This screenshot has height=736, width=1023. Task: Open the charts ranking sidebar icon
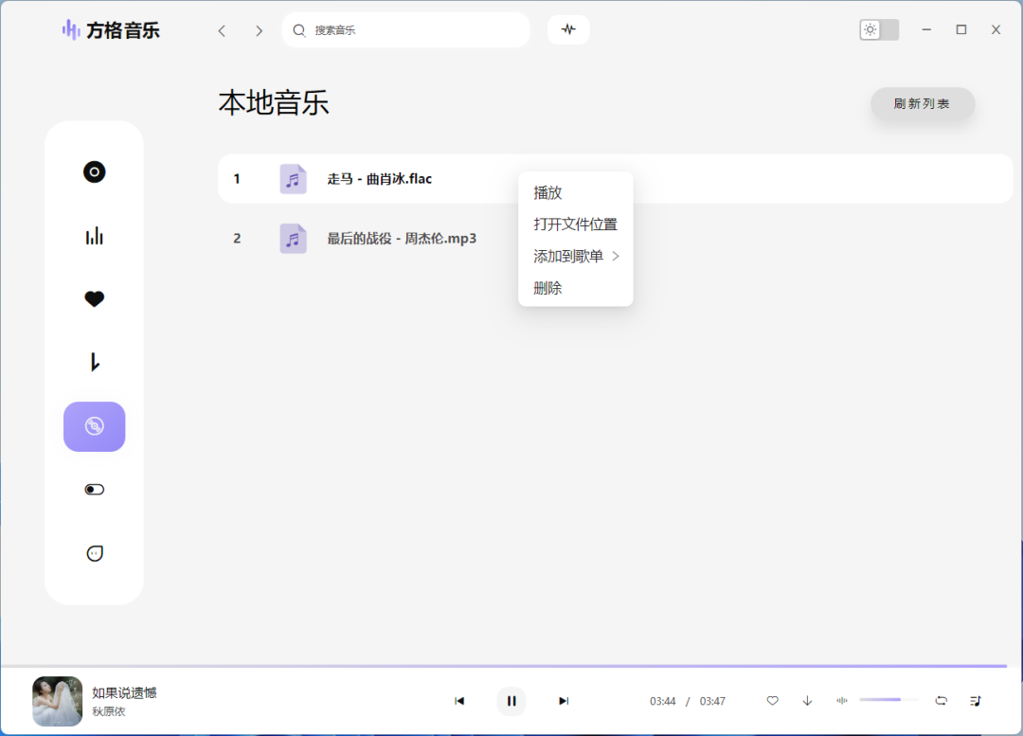pos(94,236)
